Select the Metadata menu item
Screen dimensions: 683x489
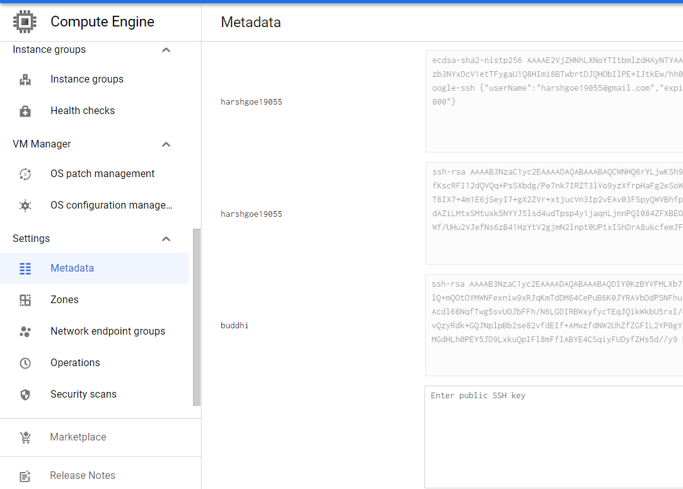pos(94,268)
